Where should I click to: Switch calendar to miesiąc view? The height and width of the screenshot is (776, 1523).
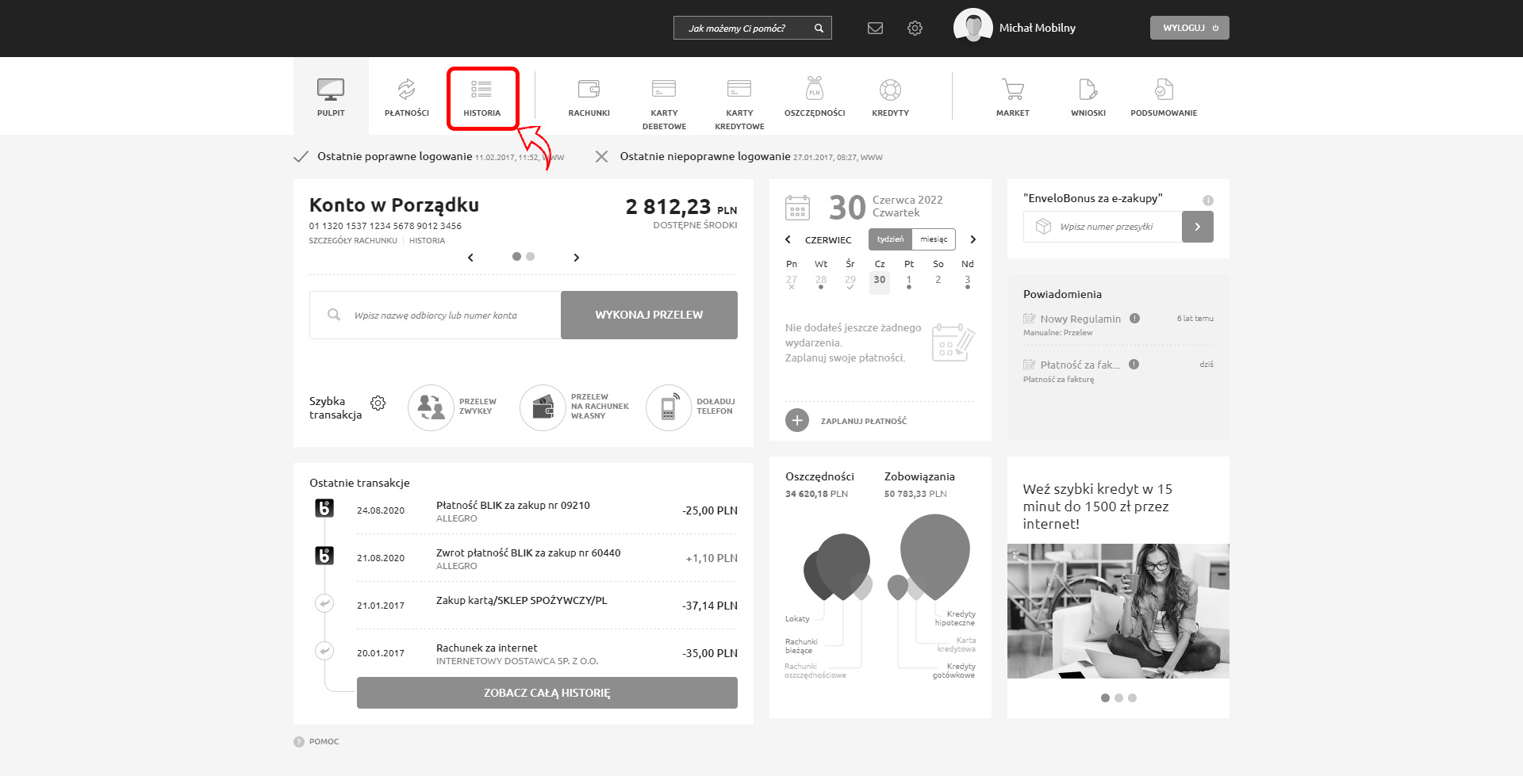[x=934, y=239]
